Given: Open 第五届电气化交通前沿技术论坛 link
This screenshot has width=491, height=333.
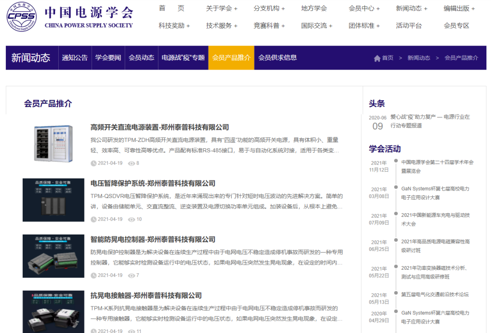Looking at the screenshot, I should (435, 295).
